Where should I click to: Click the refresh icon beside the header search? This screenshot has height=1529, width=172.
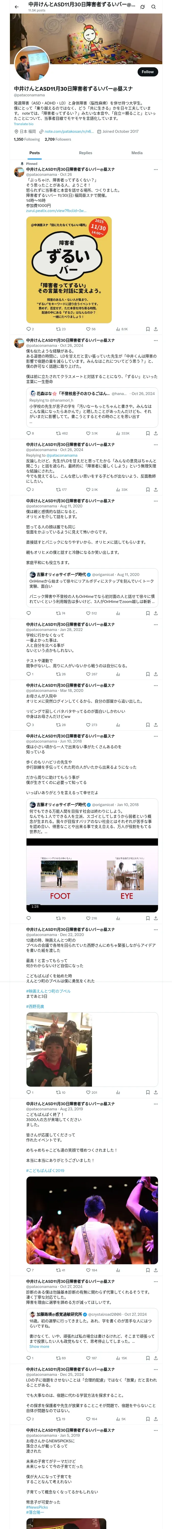coord(142,7)
